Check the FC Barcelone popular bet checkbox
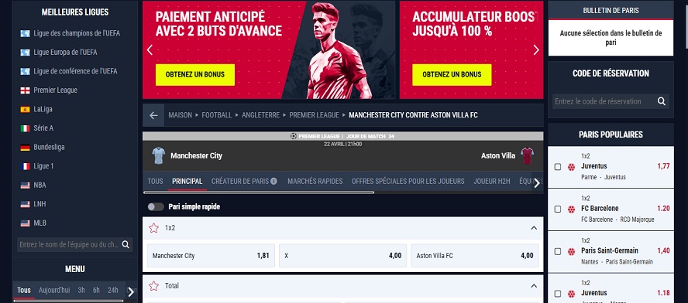Screen dimensions: 688x303 (x=558, y=209)
